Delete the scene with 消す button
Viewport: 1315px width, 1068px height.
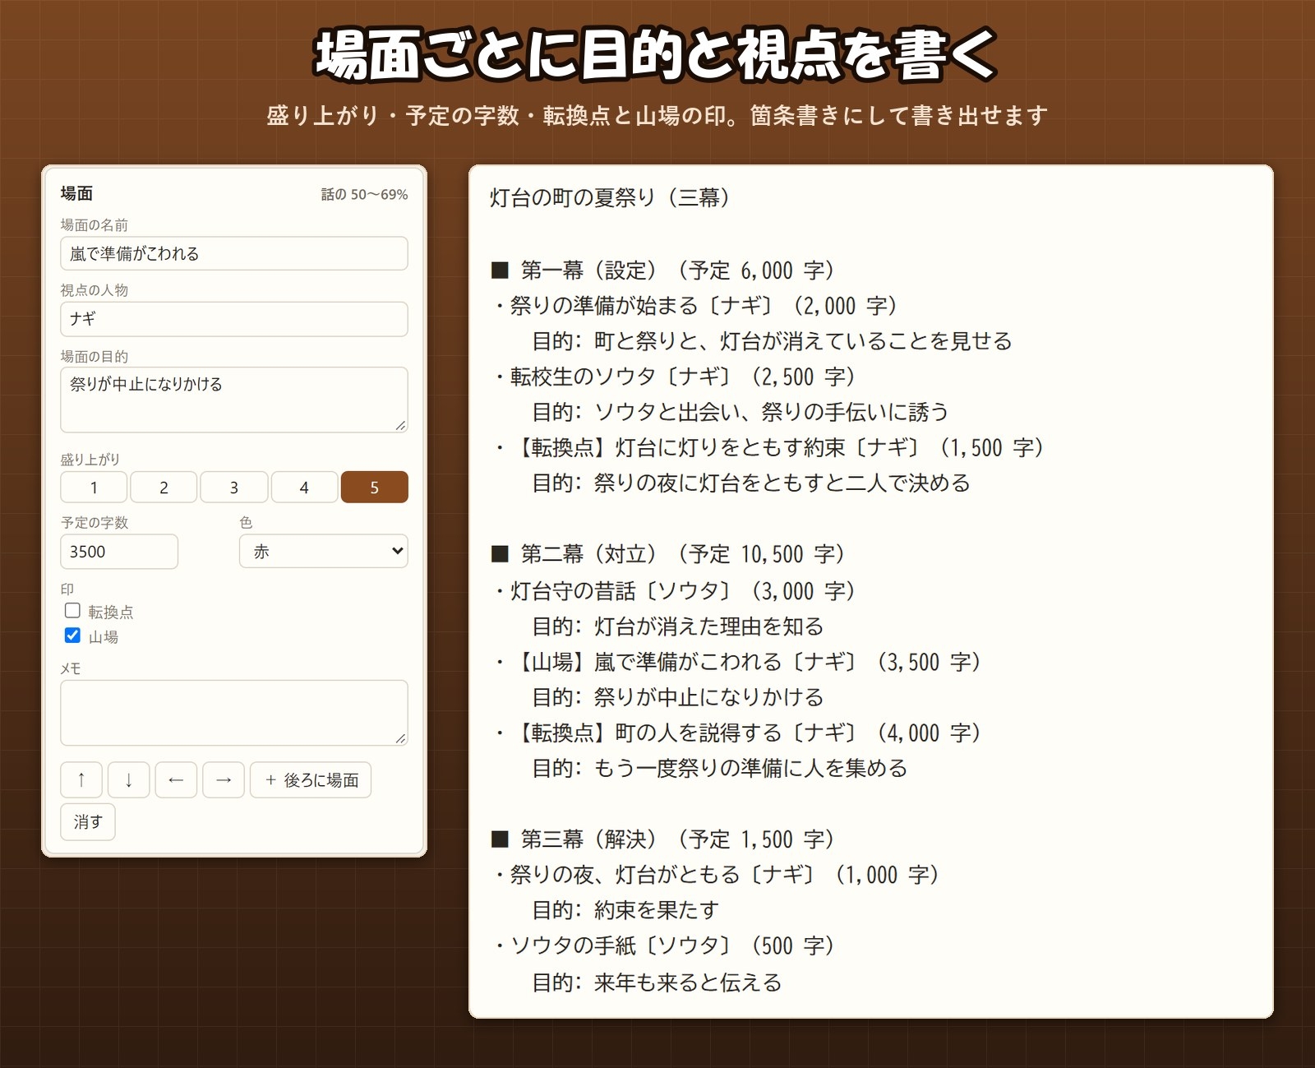88,821
